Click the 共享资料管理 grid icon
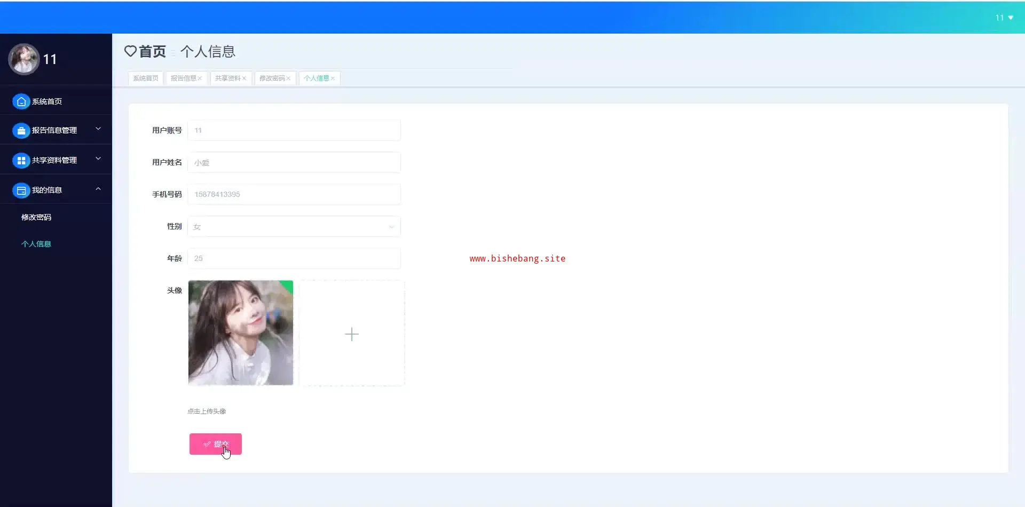This screenshot has height=507, width=1025. pos(21,160)
